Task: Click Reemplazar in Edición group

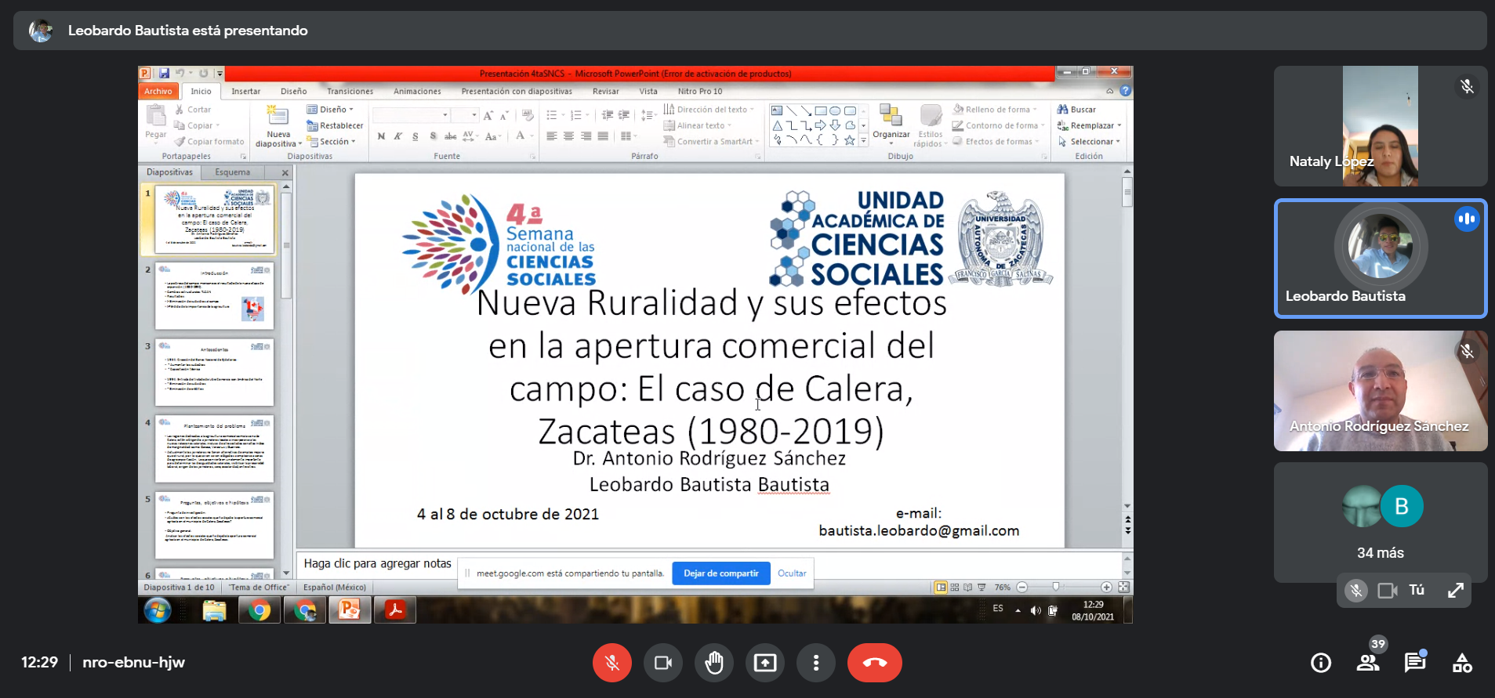Action: (x=1089, y=125)
